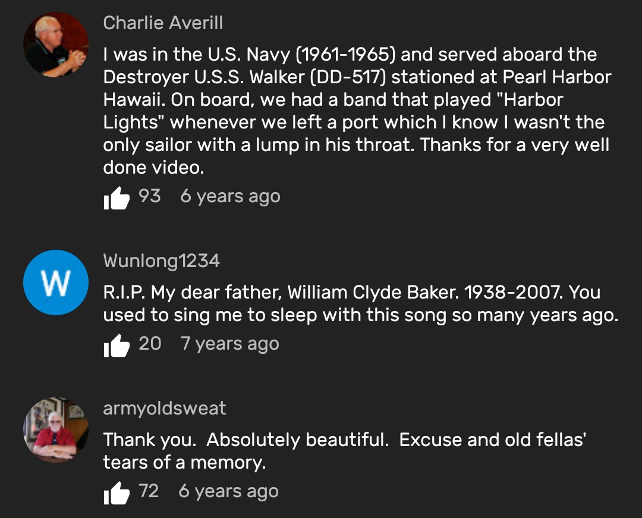Open armyoldsweat's avatar photo
Screen dimensions: 642x518
(56, 430)
